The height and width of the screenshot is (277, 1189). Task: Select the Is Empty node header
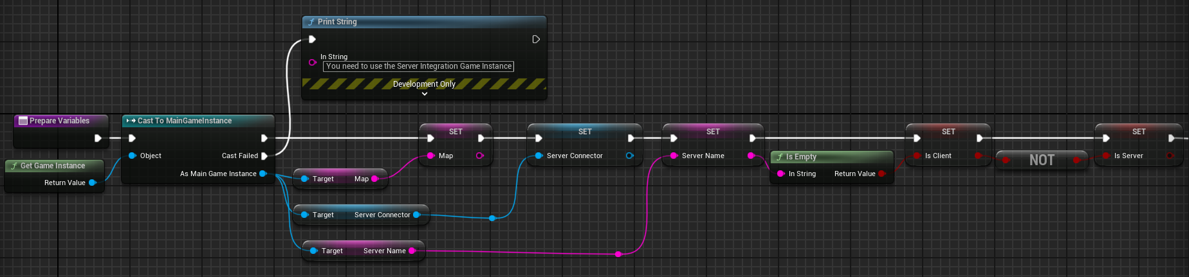point(832,157)
